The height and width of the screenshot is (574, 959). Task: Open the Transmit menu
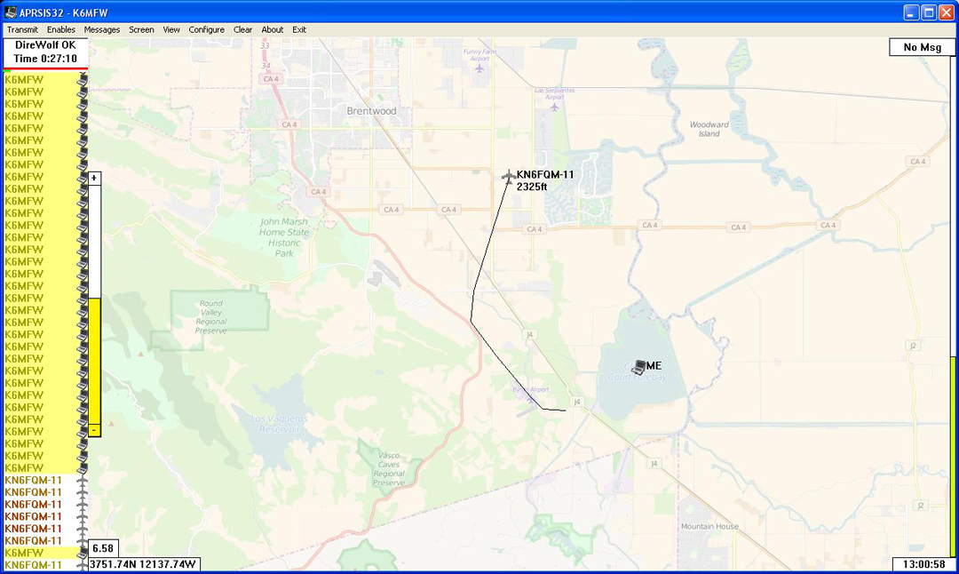point(22,29)
